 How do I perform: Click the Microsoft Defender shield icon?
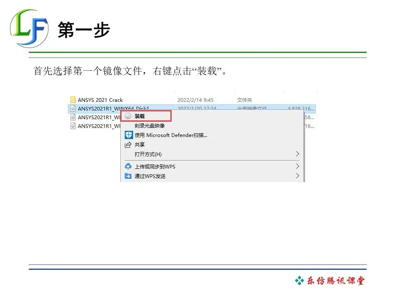tap(129, 135)
